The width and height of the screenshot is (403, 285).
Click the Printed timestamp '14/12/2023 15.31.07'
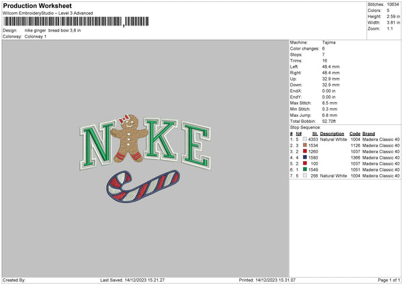tap(275, 280)
